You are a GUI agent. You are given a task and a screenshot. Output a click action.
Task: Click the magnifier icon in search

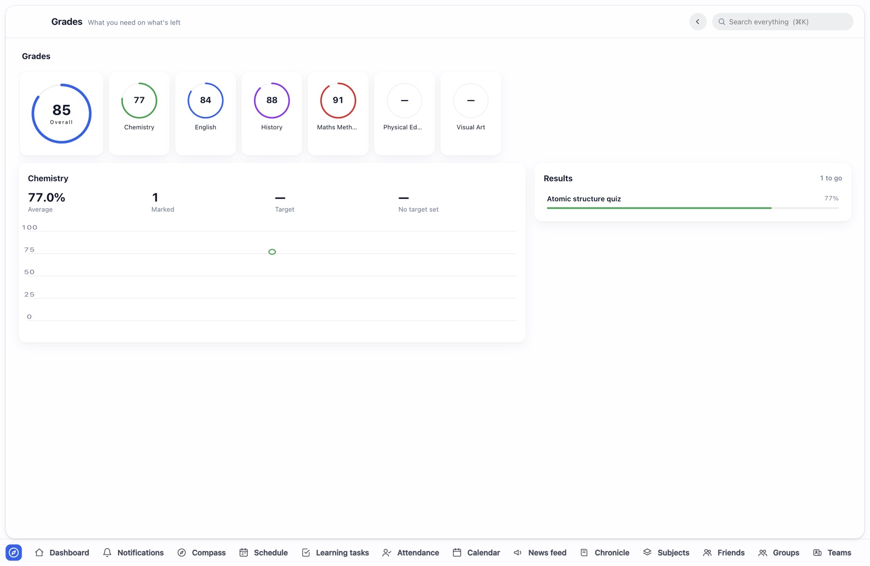coord(722,22)
